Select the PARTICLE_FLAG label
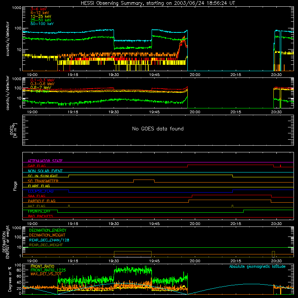Image resolution: width=298 pixels, height=298 pixels. pos(42,201)
